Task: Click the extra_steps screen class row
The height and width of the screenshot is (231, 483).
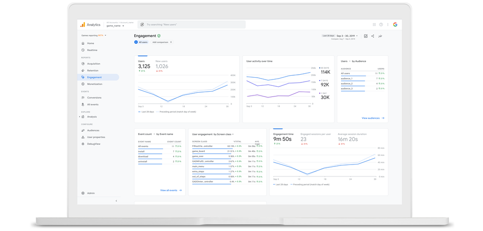Action: (x=227, y=172)
